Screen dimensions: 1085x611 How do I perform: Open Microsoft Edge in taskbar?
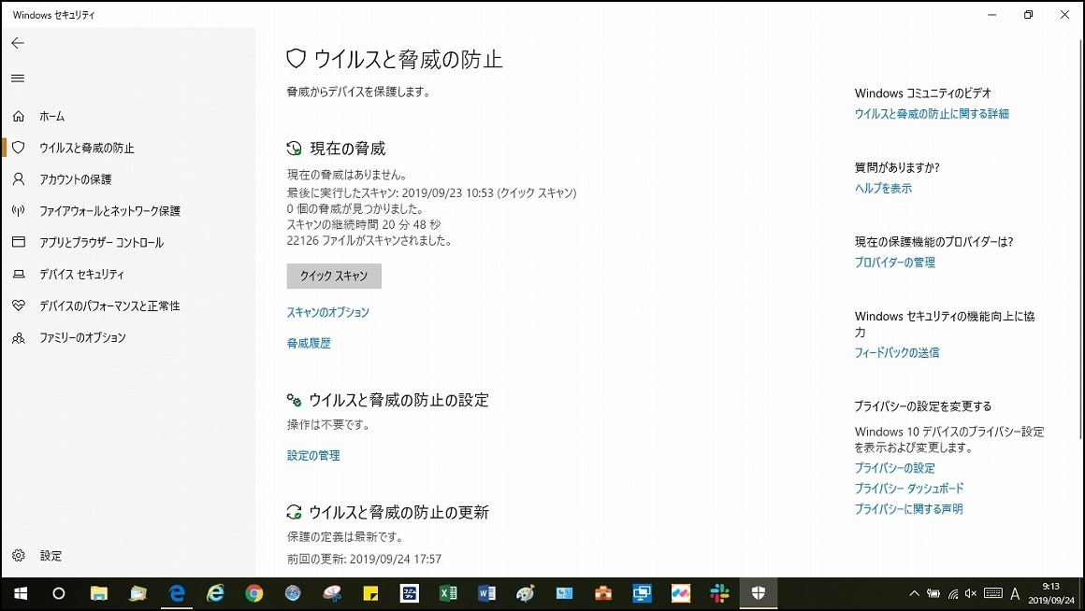point(177,594)
